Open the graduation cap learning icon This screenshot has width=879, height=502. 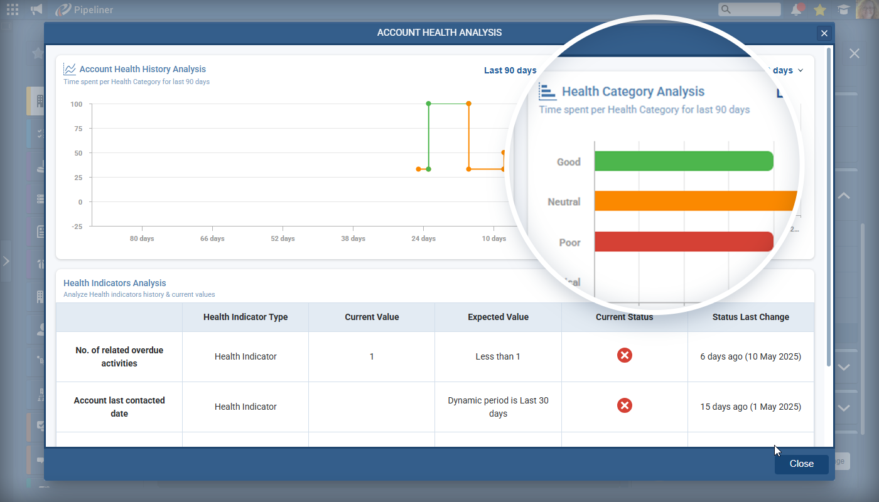tap(843, 10)
